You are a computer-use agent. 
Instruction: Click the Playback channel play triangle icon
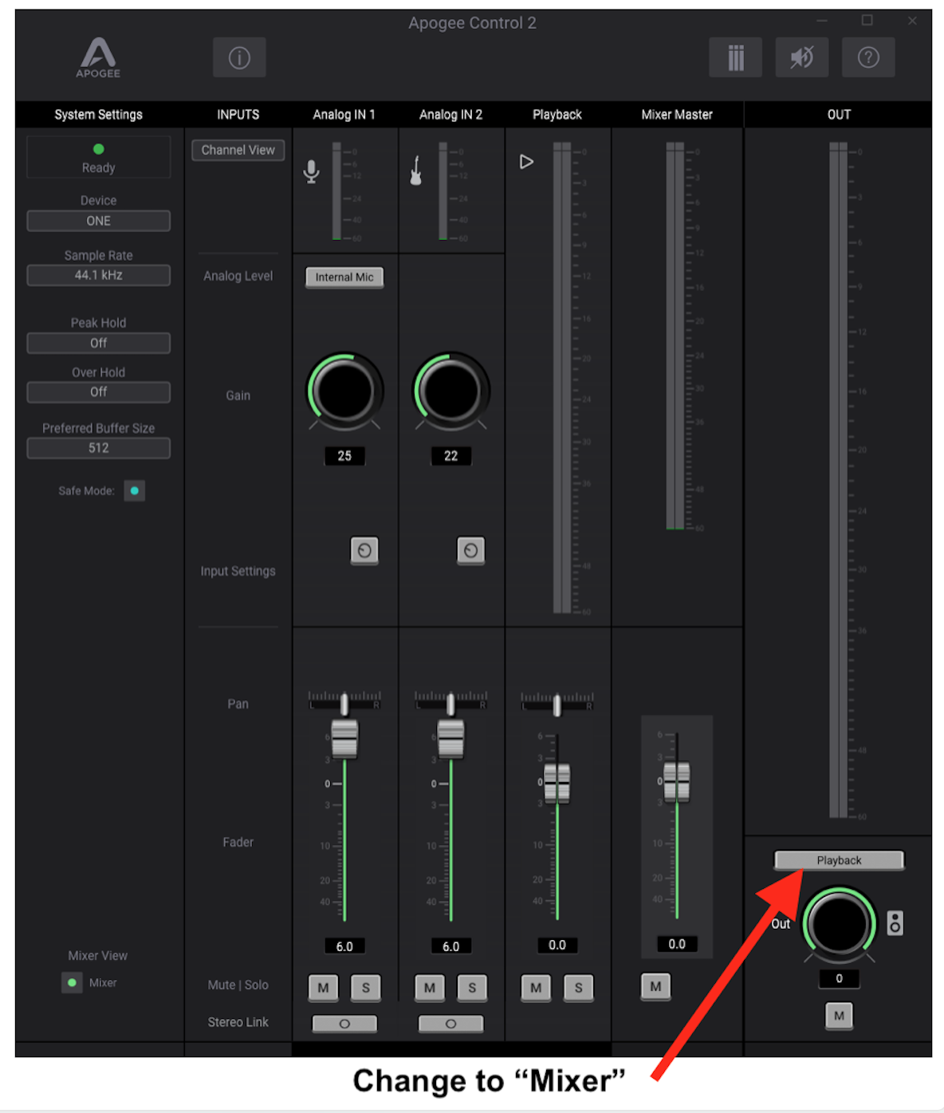point(526,162)
